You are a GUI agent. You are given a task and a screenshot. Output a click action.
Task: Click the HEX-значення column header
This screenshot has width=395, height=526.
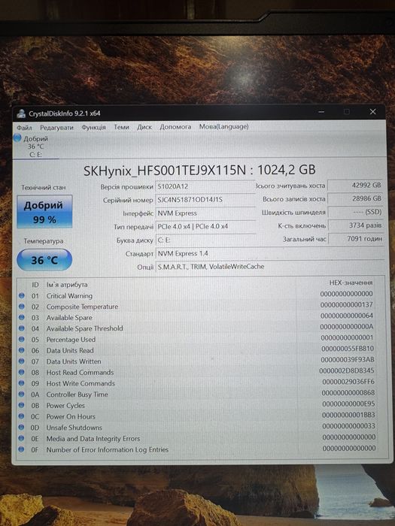351,283
